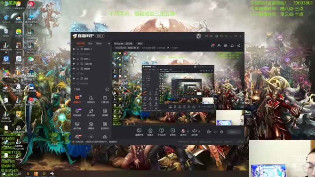Toggle the preview eye icon beside settings gear
The height and width of the screenshot is (177, 315).
(215, 132)
